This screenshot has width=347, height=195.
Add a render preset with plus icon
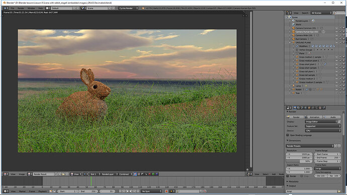[x=335, y=146]
